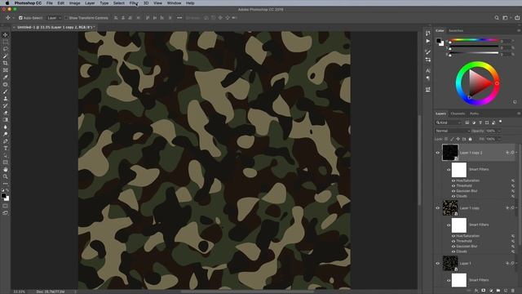Open the Color panel flyout menu
Image resolution: width=522 pixels, height=294 pixels.
[x=519, y=31]
